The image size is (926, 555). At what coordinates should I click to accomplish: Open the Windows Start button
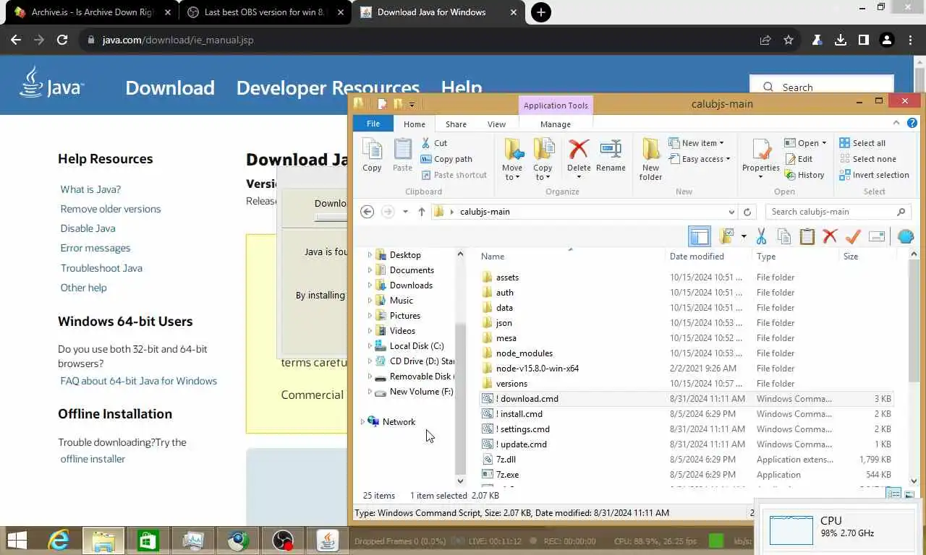pyautogui.click(x=17, y=541)
